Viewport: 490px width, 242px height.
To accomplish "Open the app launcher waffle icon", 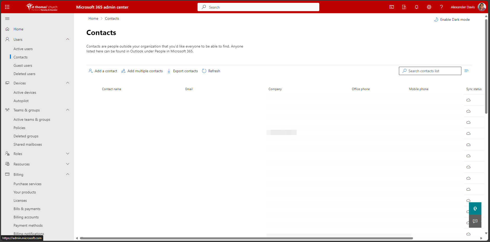I will (7, 7).
